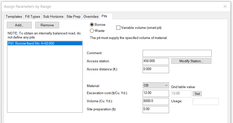Choose the Waste radio option
The image size is (233, 123).
92,31
